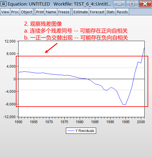
Task: Click the Resids button
Action: coord(122,12)
